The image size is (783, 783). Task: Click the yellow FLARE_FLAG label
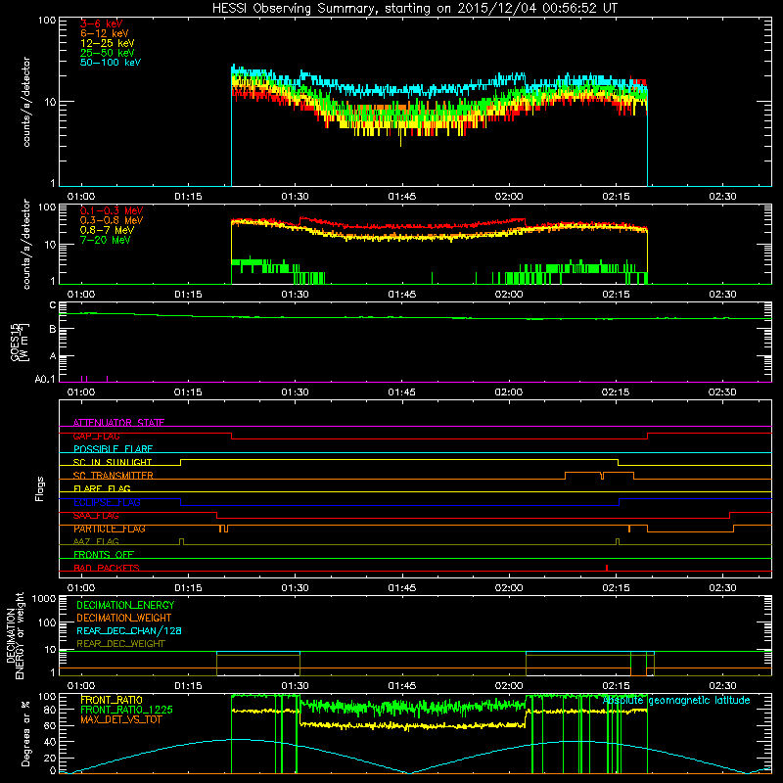click(102, 488)
